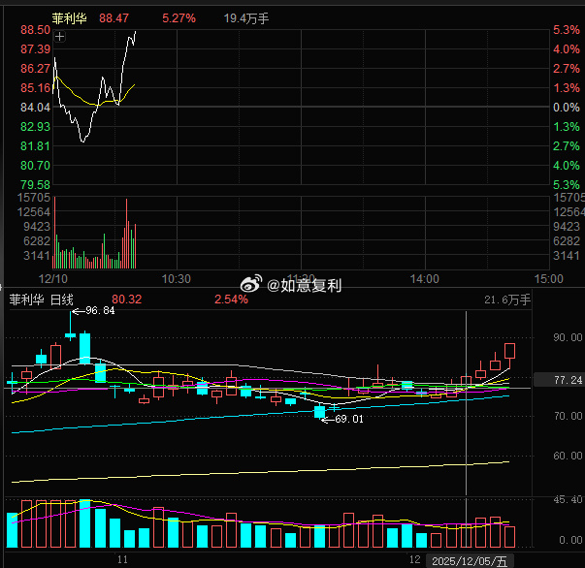585x568 pixels.
Task: Click the 21.6万手 daily volume value
Action: (507, 300)
